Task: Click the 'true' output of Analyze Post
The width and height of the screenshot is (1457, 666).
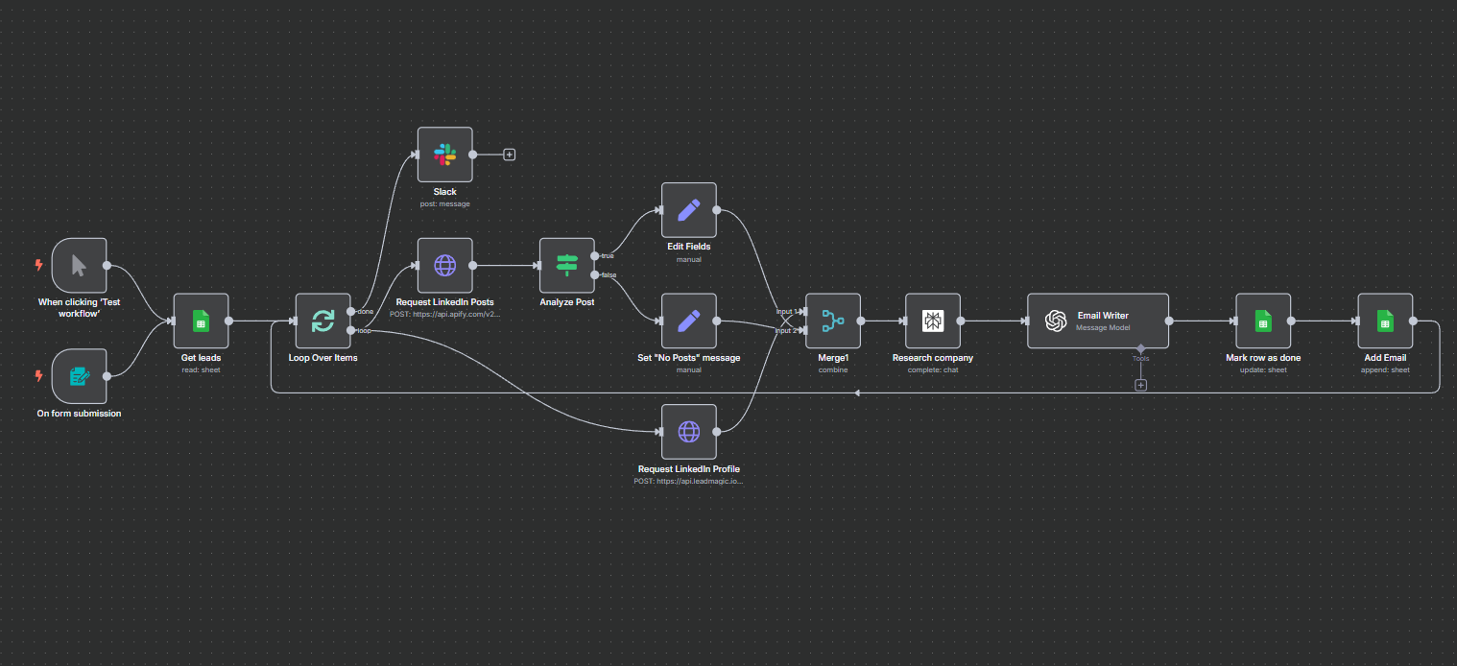Action: 594,256
